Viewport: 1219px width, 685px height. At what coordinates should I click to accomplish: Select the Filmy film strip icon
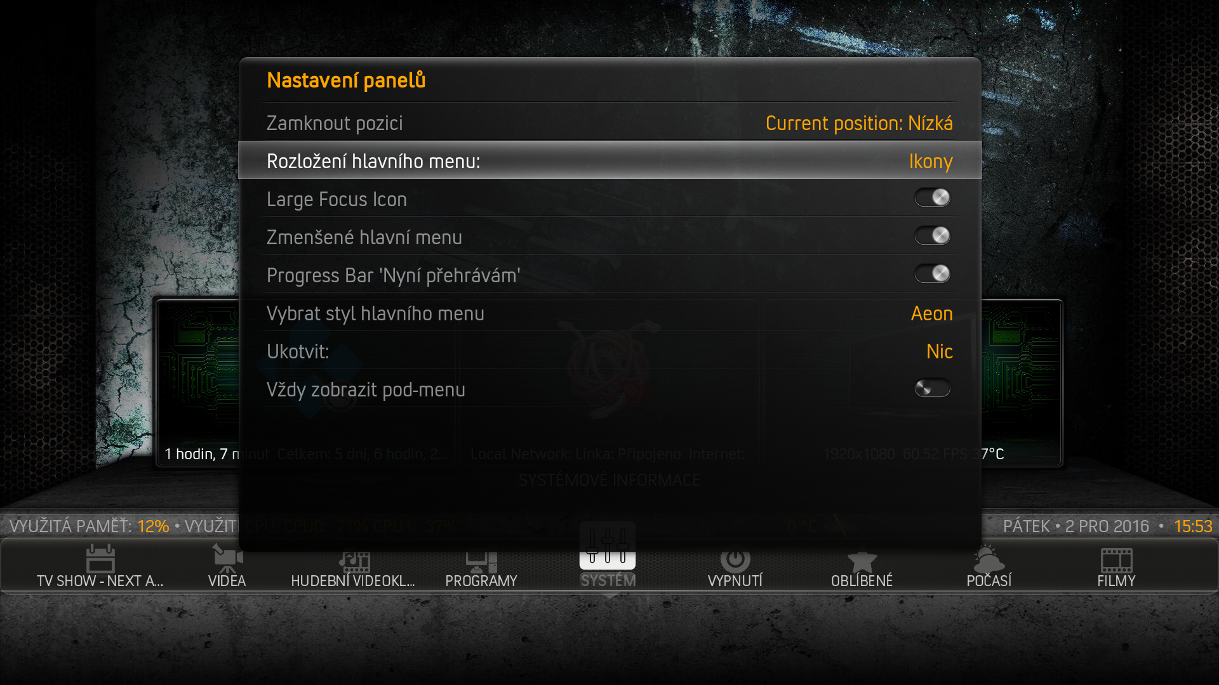point(1116,560)
